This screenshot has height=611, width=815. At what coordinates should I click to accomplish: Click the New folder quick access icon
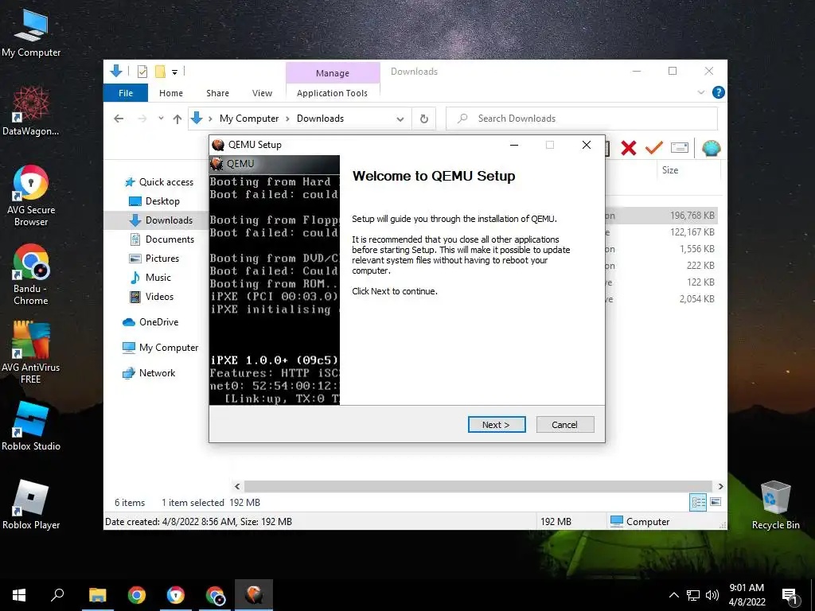[x=160, y=72]
